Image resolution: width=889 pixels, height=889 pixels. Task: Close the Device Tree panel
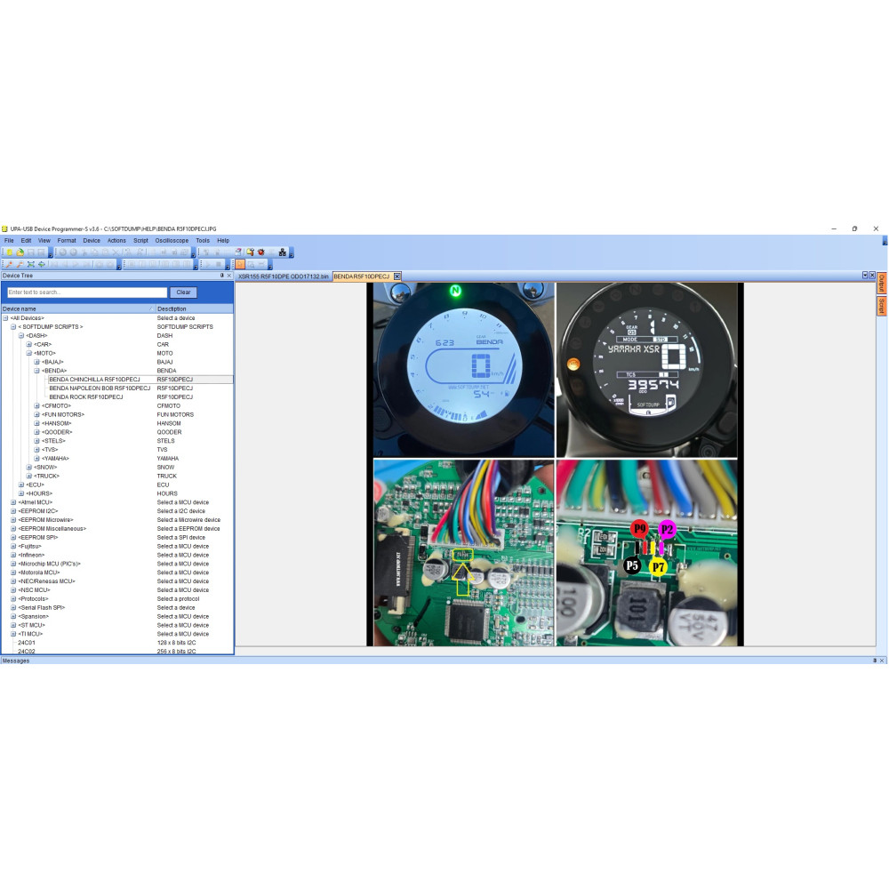pyautogui.click(x=229, y=276)
